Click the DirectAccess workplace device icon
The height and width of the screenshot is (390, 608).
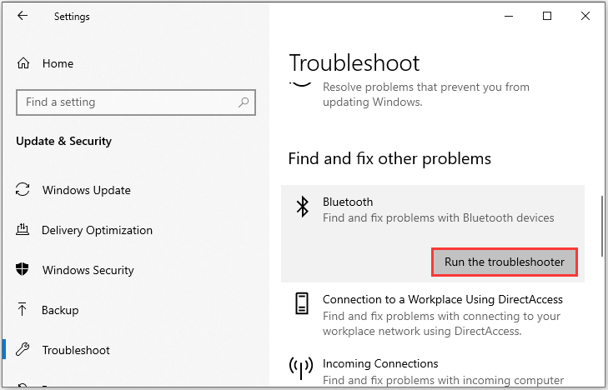tap(303, 303)
